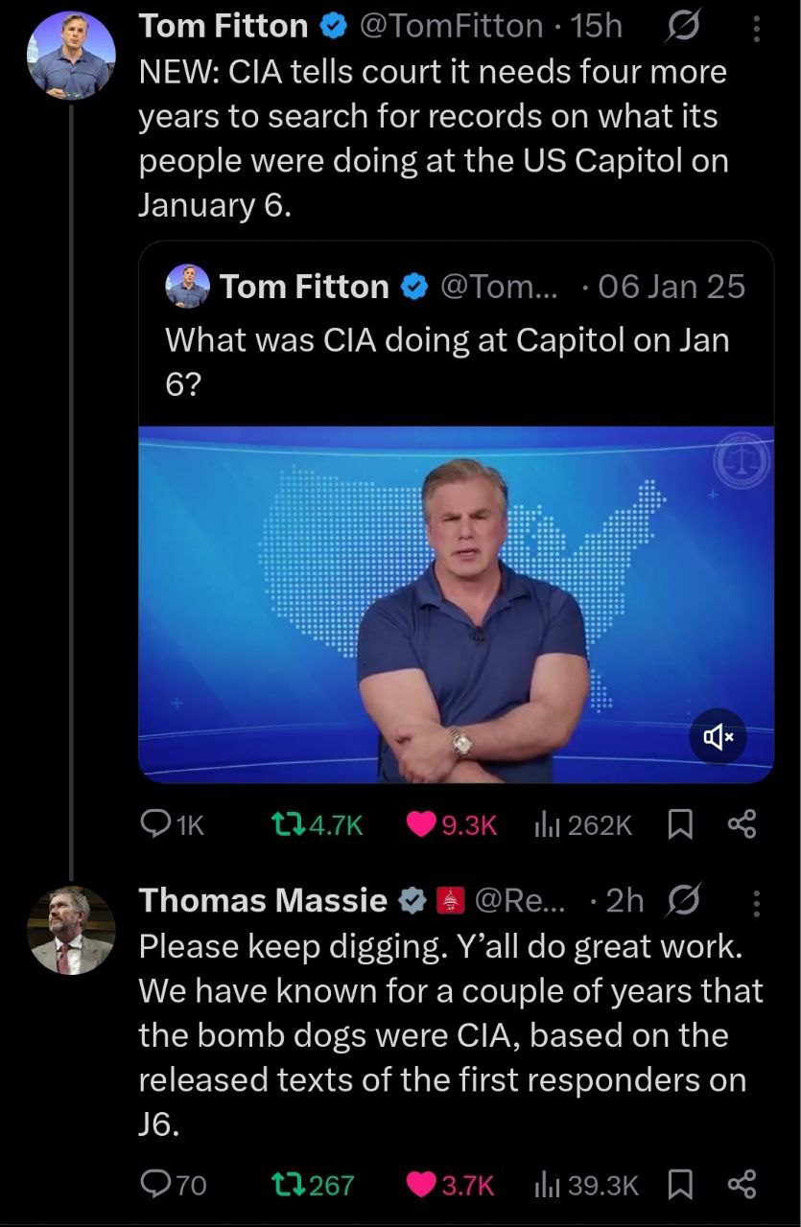
Task: Reply to Tom Fitton's post
Action: coord(155,824)
